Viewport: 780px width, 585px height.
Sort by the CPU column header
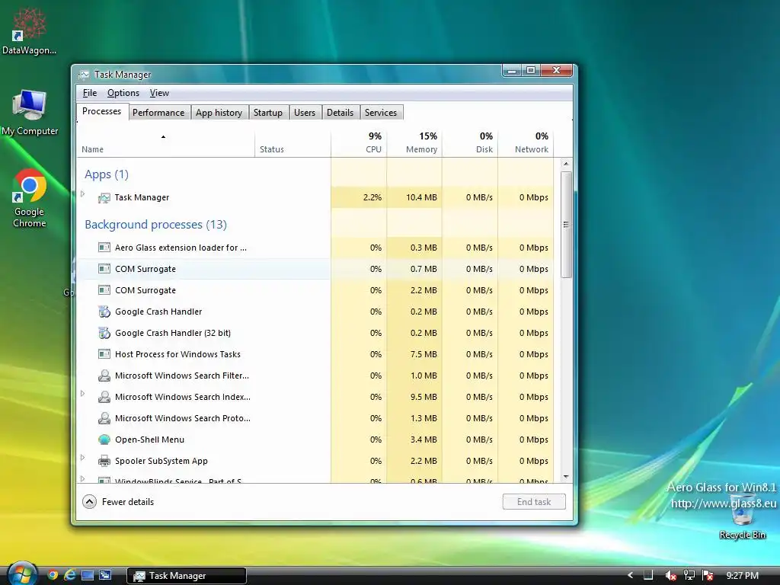coord(359,143)
